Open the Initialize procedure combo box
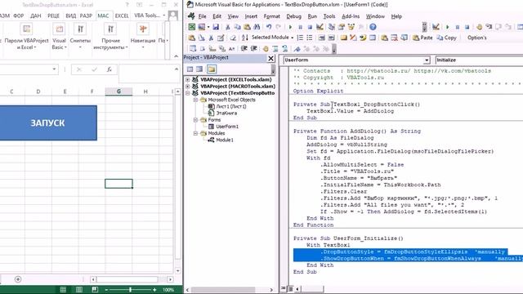The image size is (523, 294). 479,60
